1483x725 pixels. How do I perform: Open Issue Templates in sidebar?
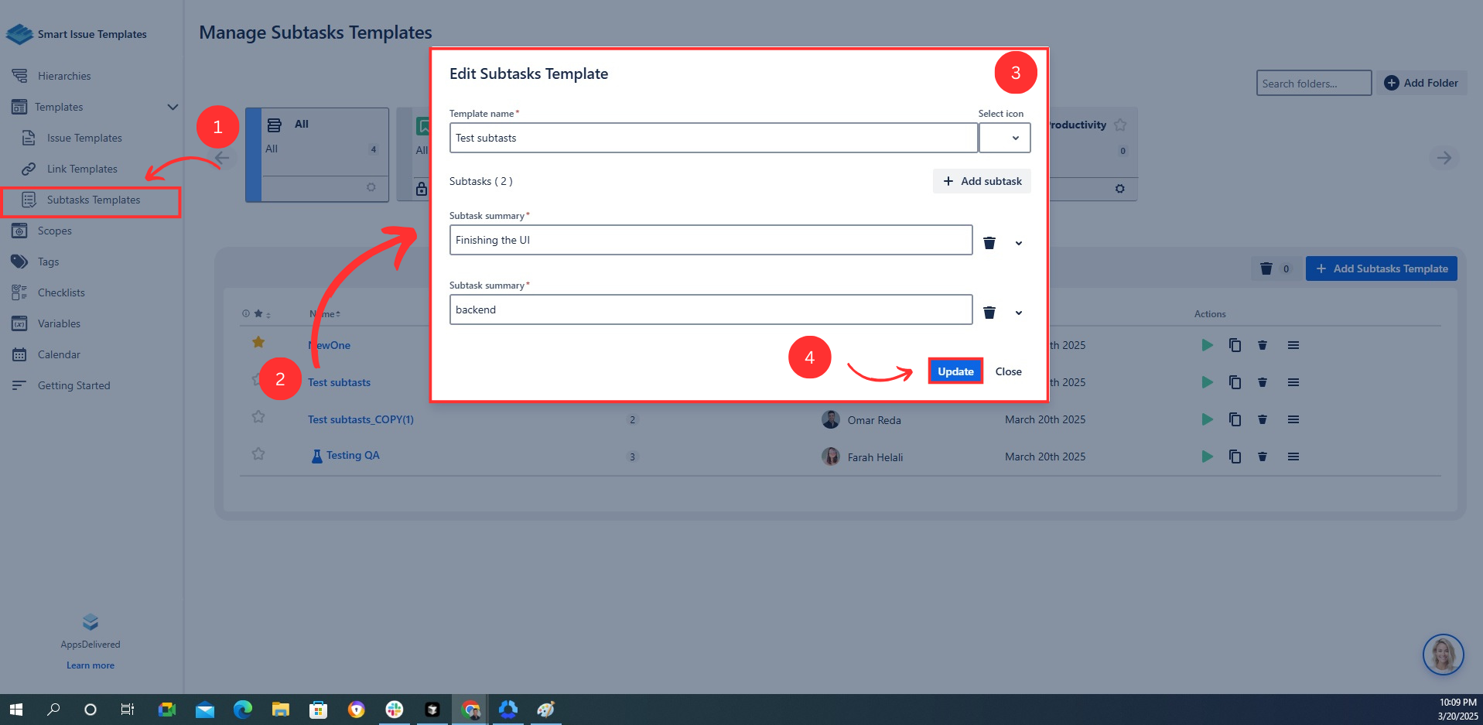84,138
